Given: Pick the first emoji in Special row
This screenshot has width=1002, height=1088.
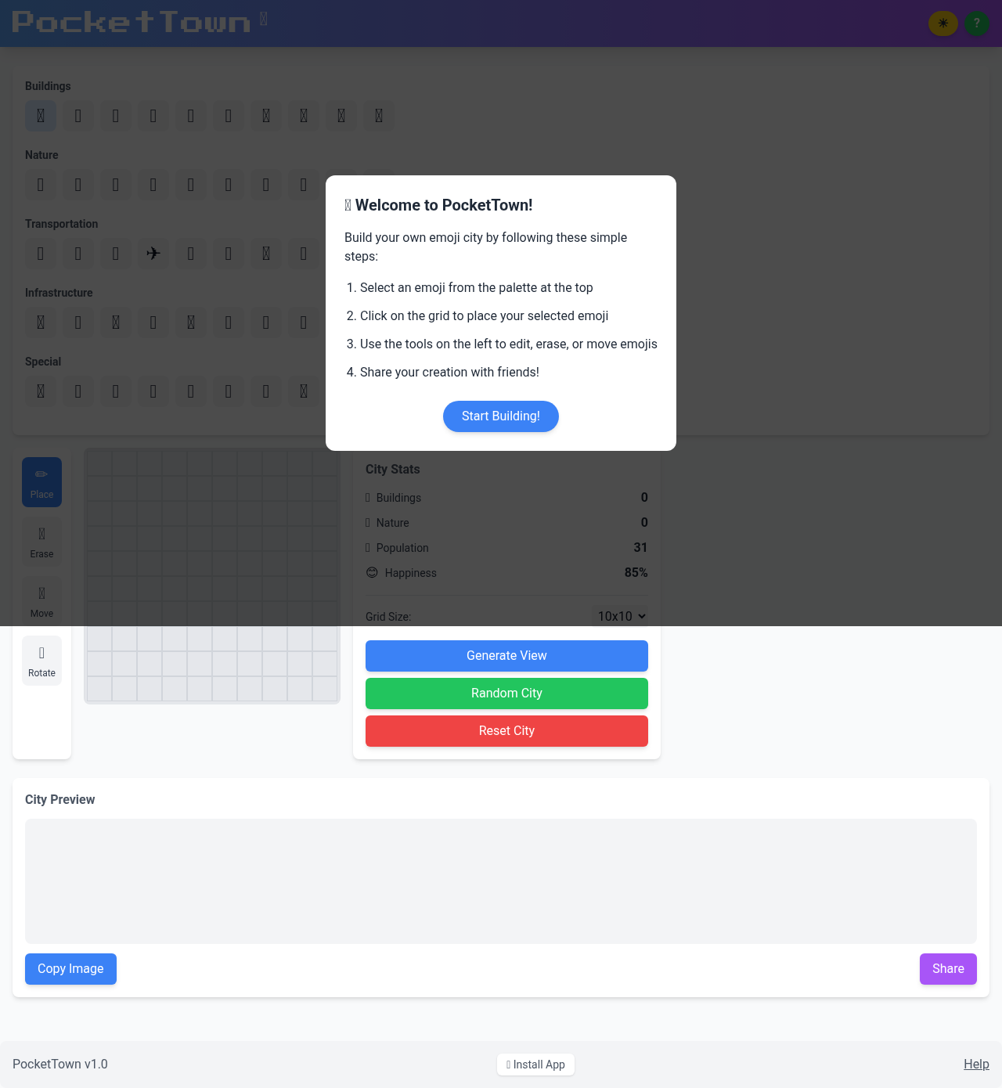Looking at the screenshot, I should tap(41, 391).
